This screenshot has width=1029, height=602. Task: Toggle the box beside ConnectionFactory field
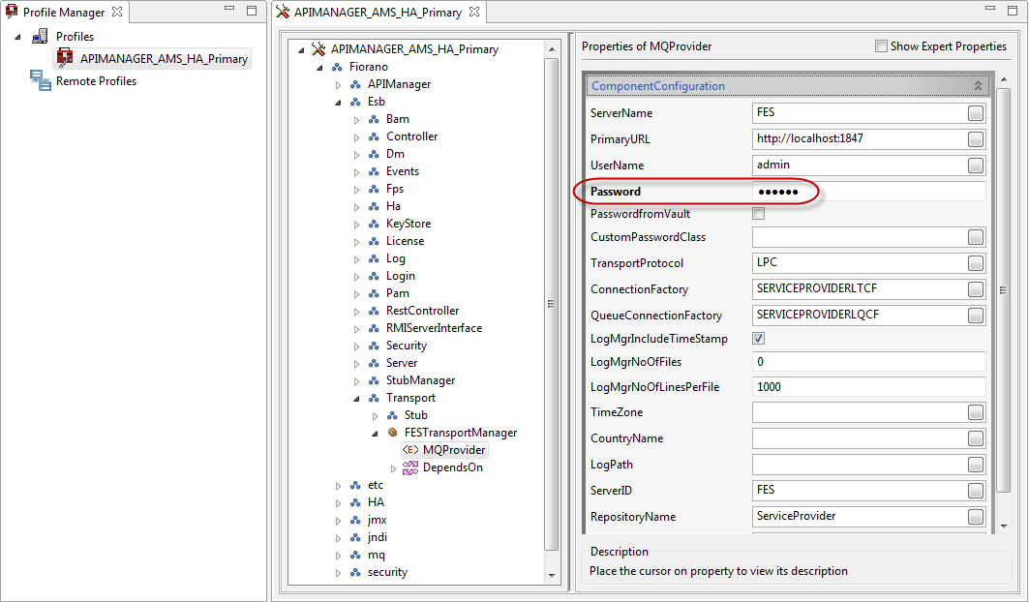[x=976, y=288]
